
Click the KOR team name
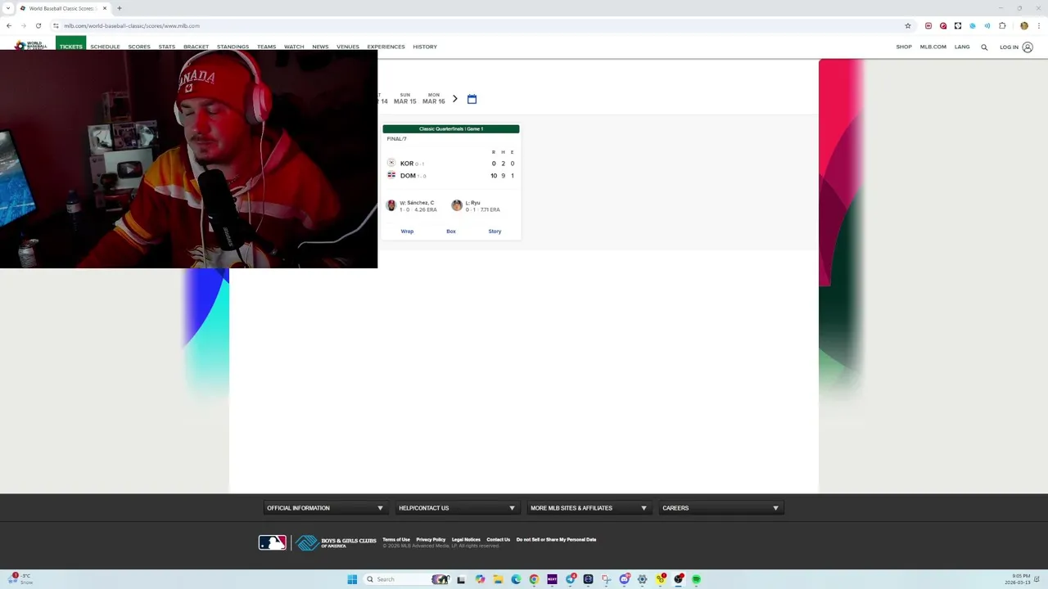coord(407,164)
